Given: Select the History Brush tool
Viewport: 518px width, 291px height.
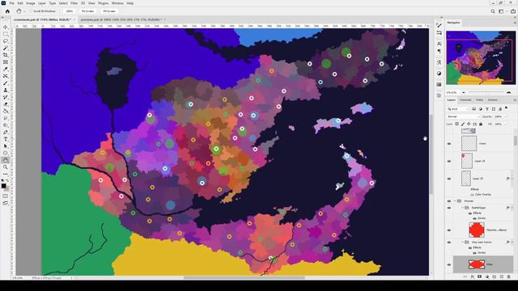Looking at the screenshot, I should (x=6, y=97).
